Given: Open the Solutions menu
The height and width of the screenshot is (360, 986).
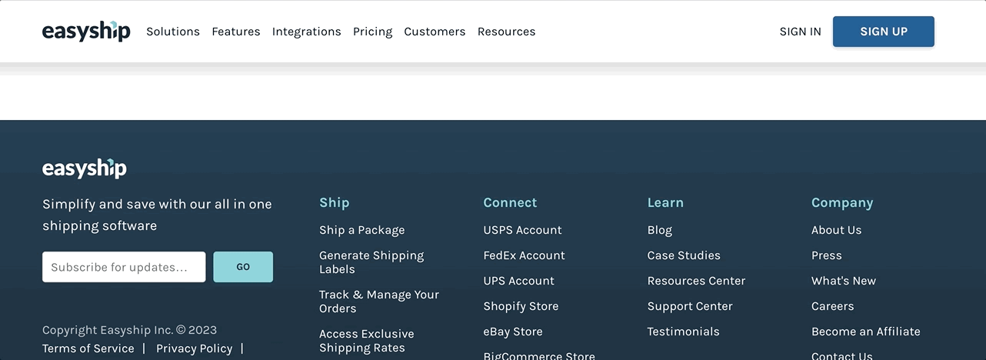Looking at the screenshot, I should click(173, 32).
